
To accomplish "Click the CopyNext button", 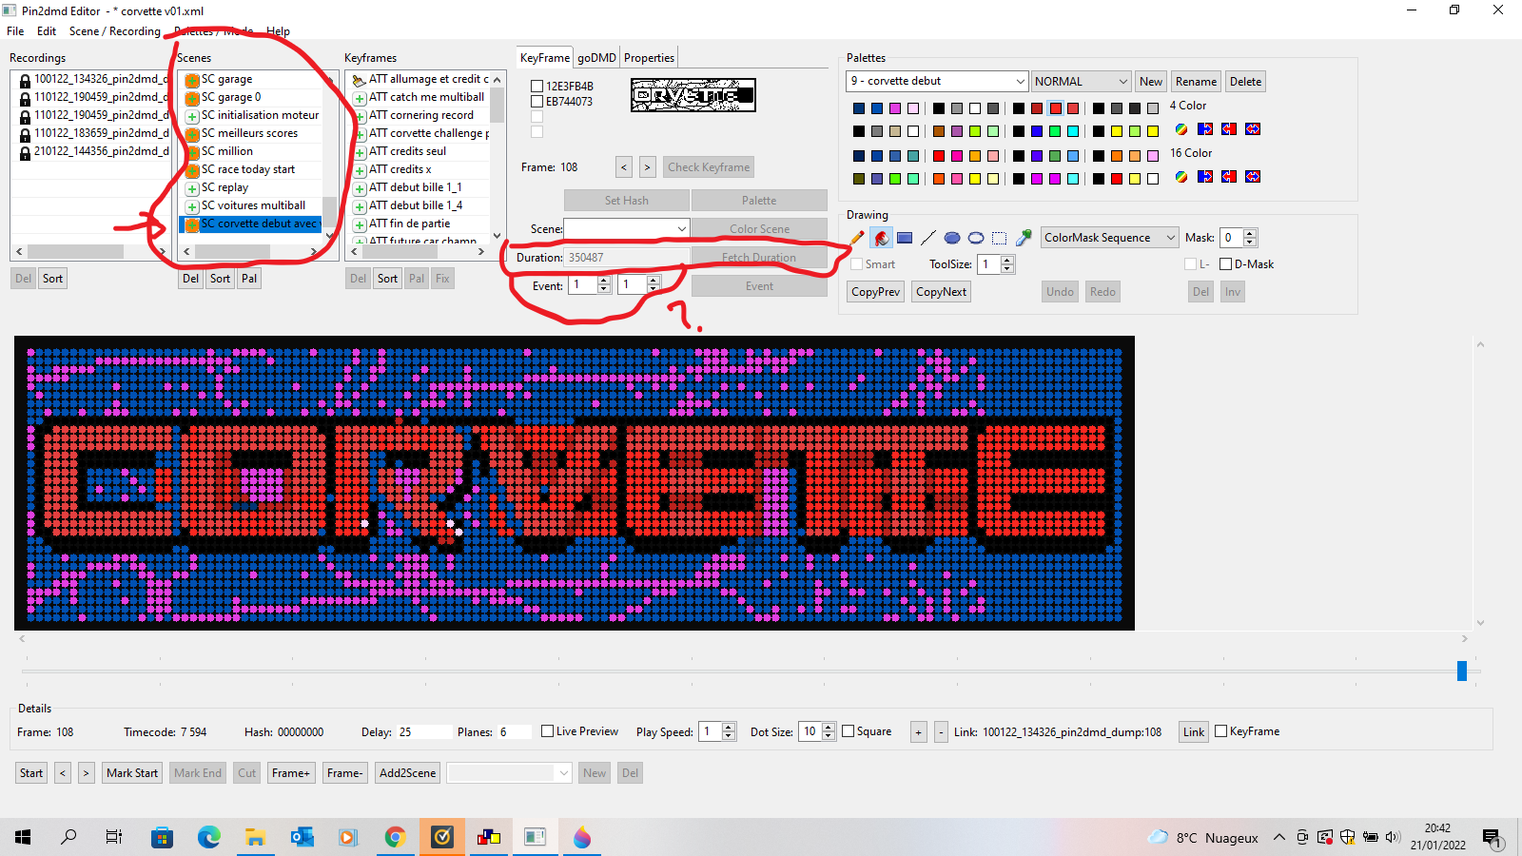I will [941, 292].
